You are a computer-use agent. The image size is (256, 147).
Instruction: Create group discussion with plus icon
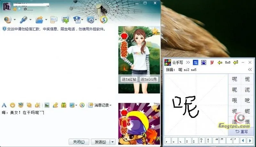point(65,20)
